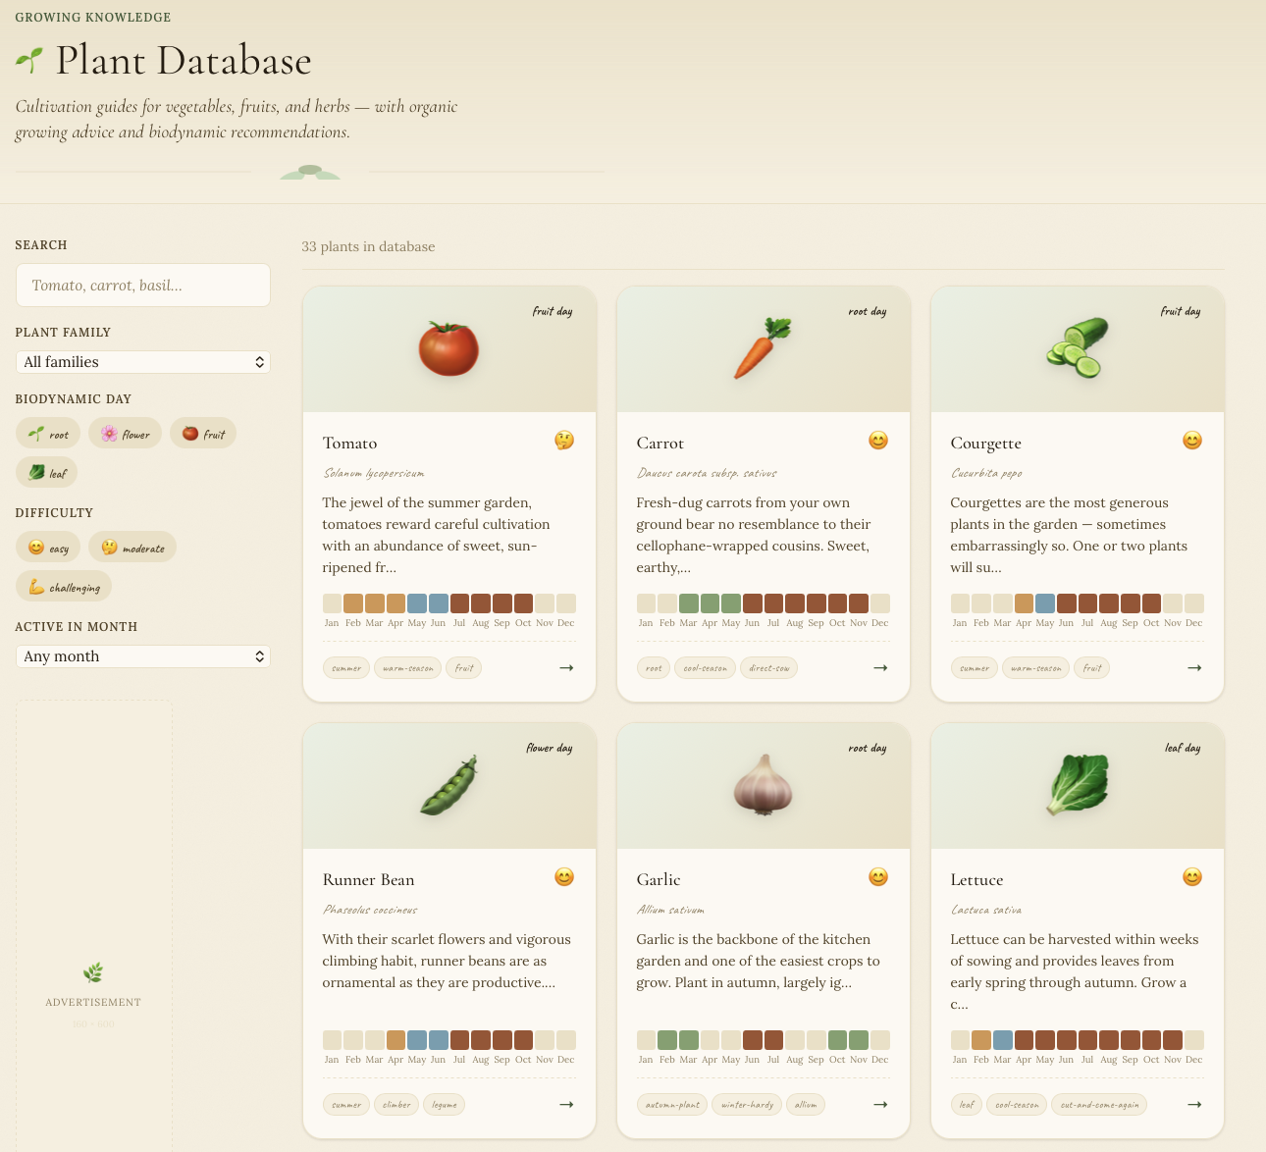Click inside the plant search field

(x=143, y=285)
